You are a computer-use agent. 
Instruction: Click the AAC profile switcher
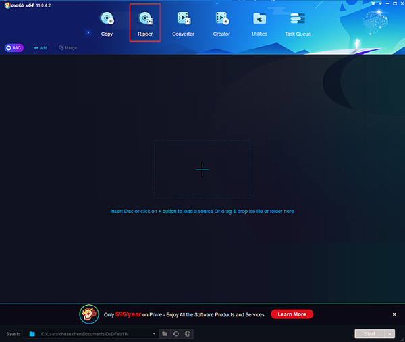14,48
